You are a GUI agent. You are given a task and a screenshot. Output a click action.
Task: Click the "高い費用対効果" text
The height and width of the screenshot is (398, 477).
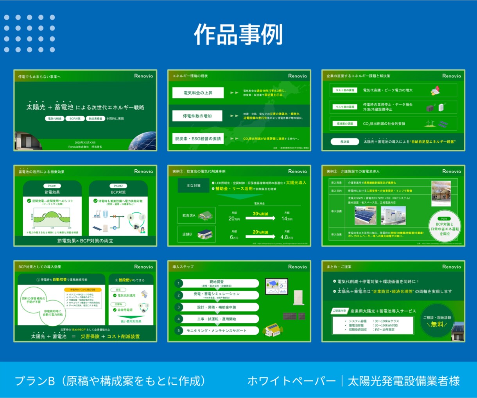pyautogui.click(x=131, y=321)
